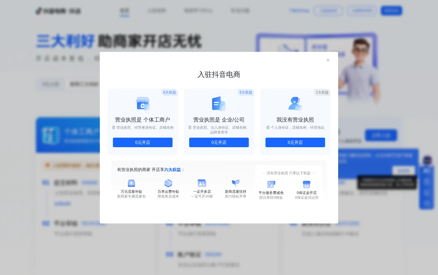Click the 0保证金试运营 description
Image resolution: width=438 pixels, height=275 pixels.
(307, 198)
